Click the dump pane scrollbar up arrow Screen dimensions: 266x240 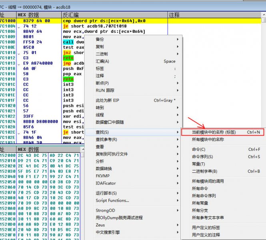(x=83, y=149)
